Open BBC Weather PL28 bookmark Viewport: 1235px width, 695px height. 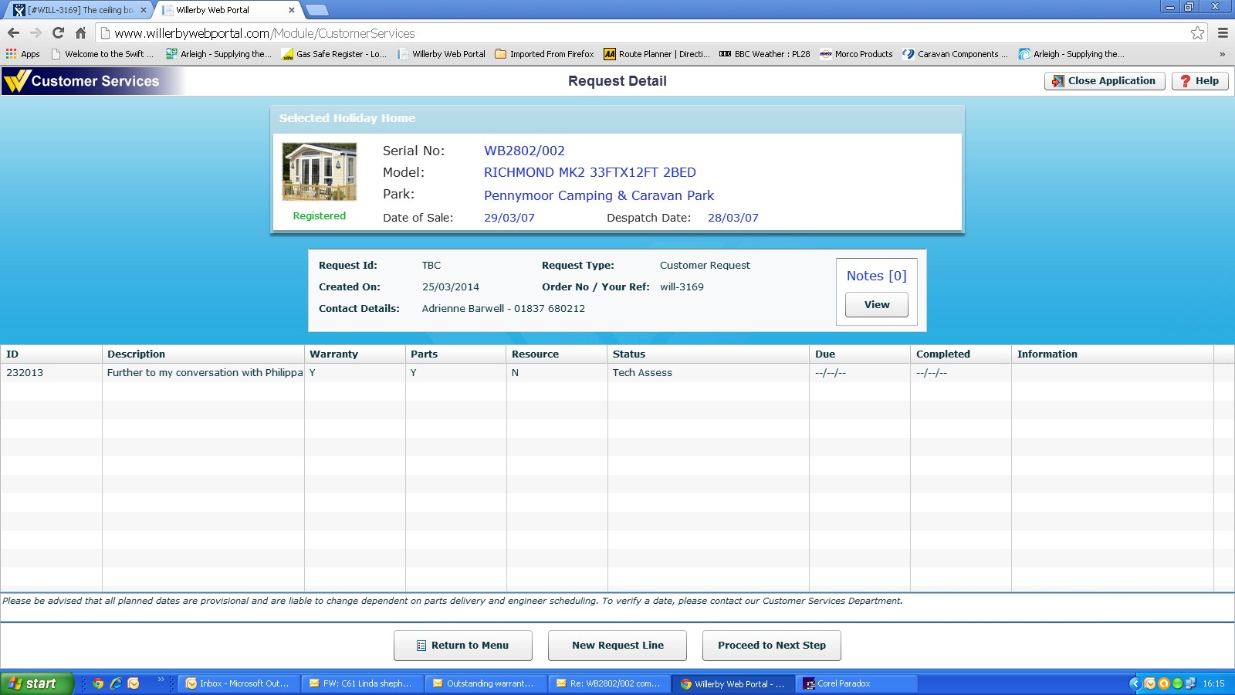tap(764, 54)
